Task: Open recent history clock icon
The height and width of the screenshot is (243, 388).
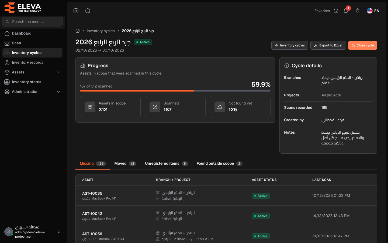Action: (336, 11)
